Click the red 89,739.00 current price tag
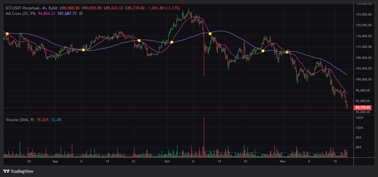 pyautogui.click(x=363, y=108)
